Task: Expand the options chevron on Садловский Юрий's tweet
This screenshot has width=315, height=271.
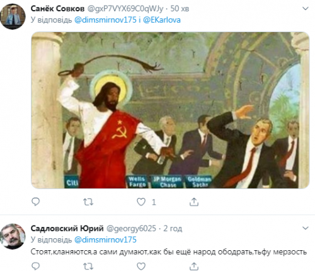Action: (x=305, y=228)
